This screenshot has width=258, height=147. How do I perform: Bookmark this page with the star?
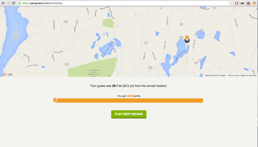click(x=231, y=3)
